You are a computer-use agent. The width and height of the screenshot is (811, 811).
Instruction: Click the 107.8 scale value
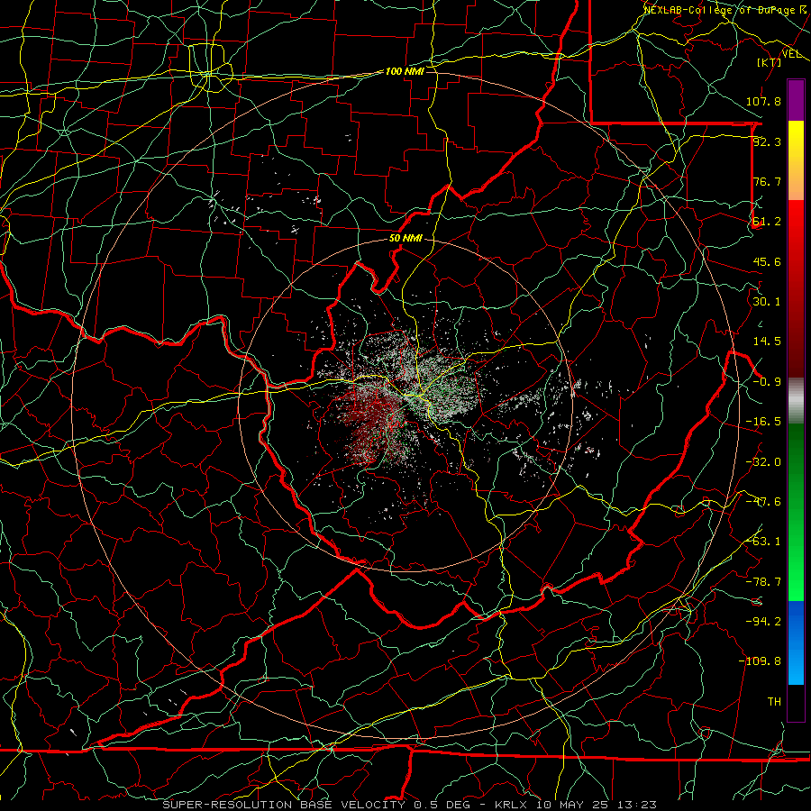coord(763,101)
